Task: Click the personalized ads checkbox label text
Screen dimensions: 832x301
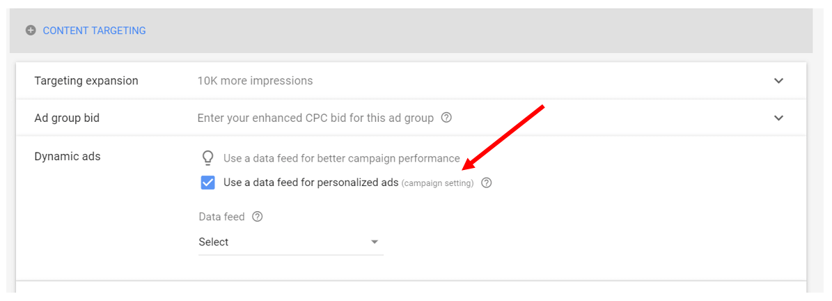Action: [311, 183]
